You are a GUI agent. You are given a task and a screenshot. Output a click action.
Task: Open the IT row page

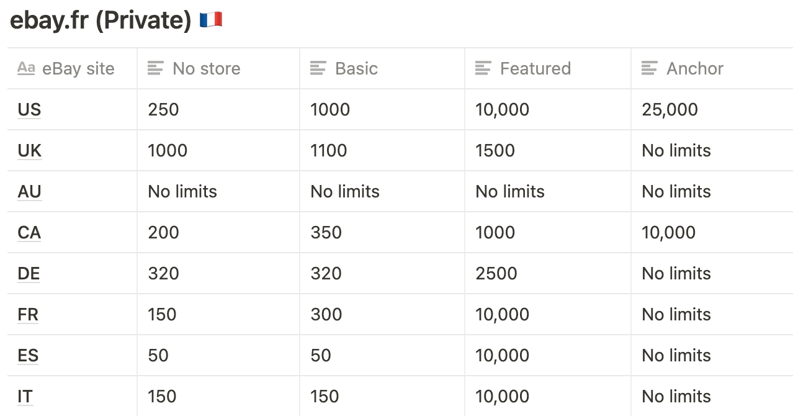[25, 396]
